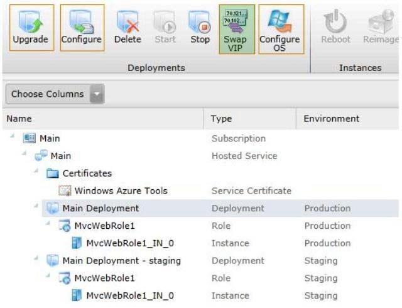Screen dimensions: 402x308
Task: Collapse the Main Deployment - staging node
Action: click(36, 258)
